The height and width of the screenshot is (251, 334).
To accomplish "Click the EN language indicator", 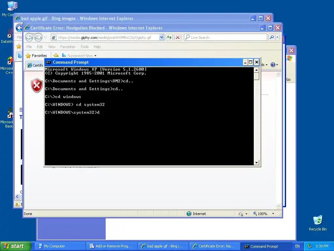I will tap(297, 246).
